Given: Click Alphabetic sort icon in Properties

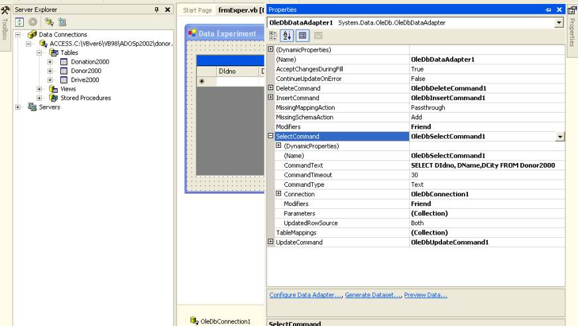Looking at the screenshot, I should 287,36.
